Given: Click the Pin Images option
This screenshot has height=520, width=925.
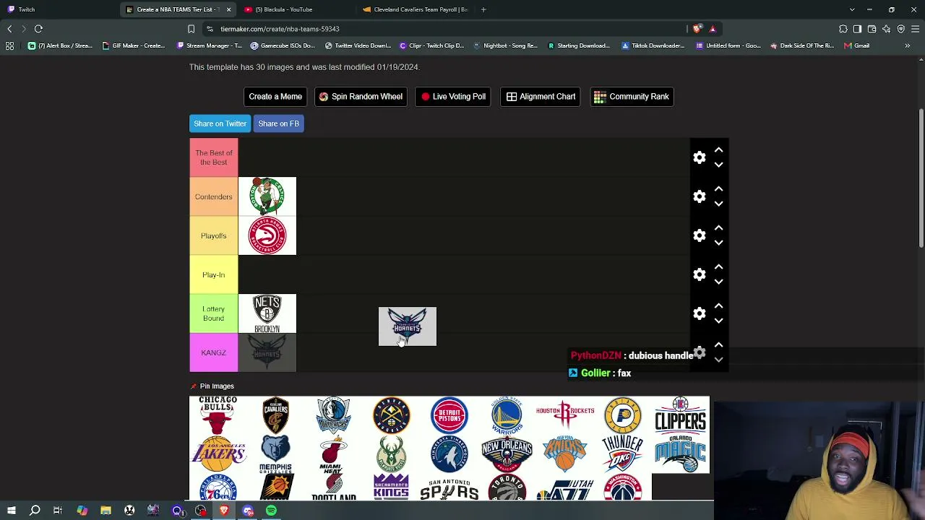Looking at the screenshot, I should (x=212, y=386).
